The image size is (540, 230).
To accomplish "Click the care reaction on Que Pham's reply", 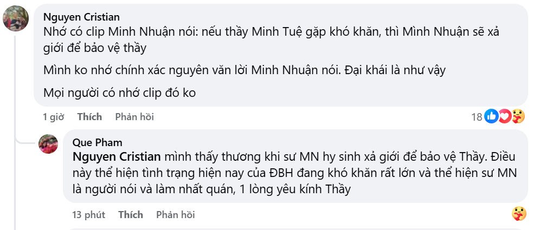I will click(518, 214).
